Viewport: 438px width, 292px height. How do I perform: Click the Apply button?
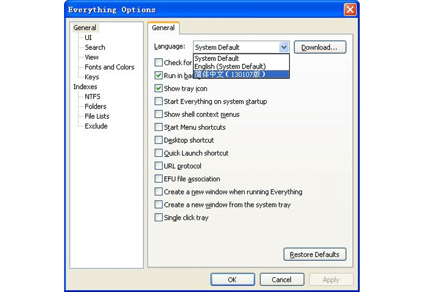click(331, 279)
